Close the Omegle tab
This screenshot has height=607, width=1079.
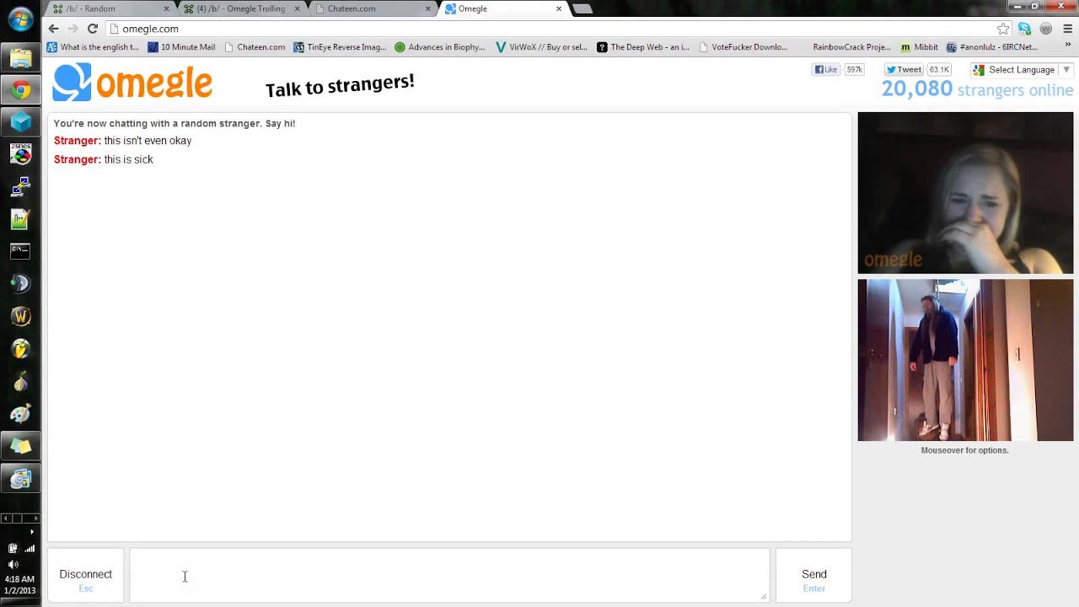[558, 8]
